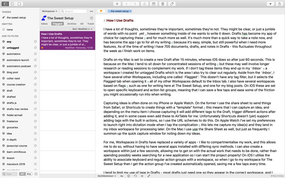Image resolution: width=285 pixels, height=178 pixels.
Task: Move the draft to trash
Action: pyautogui.click(x=162, y=4)
